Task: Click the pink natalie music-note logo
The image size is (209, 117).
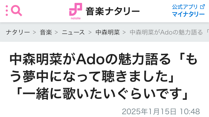Action: (x=76, y=11)
